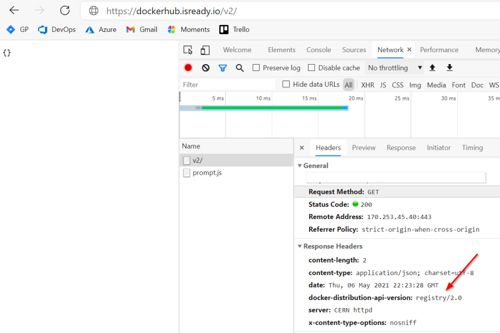This screenshot has height=333, width=500.
Task: Open network search magnifier
Action: (x=240, y=68)
